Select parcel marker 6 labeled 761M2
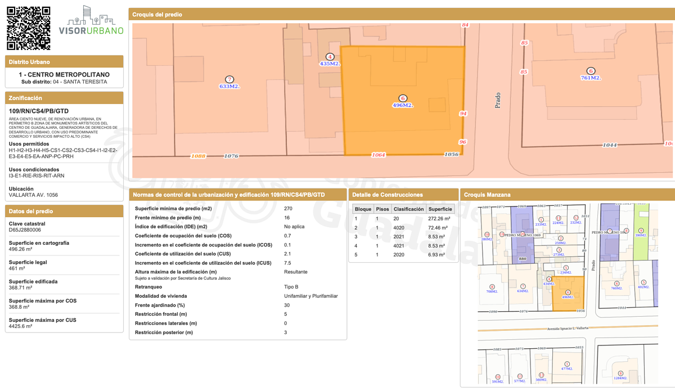Image resolution: width=675 pixels, height=391 pixels. tap(591, 71)
